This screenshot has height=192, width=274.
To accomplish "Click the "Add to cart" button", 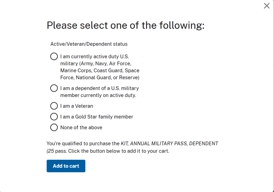I will (66, 166).
